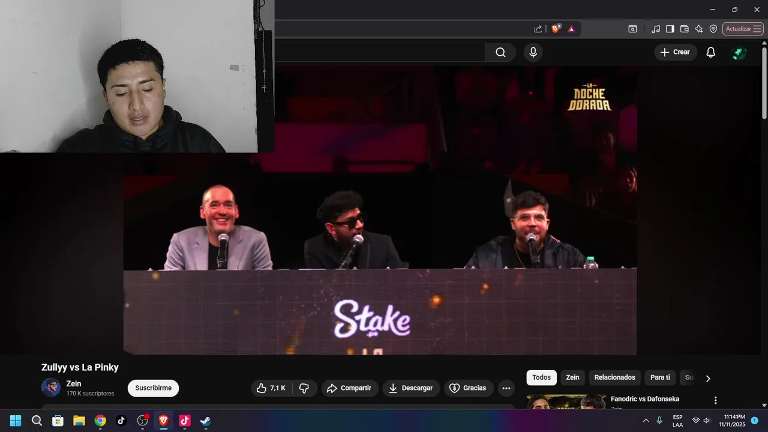This screenshot has width=768, height=432.
Task: Click the YouTube search input field
Action: (379, 52)
